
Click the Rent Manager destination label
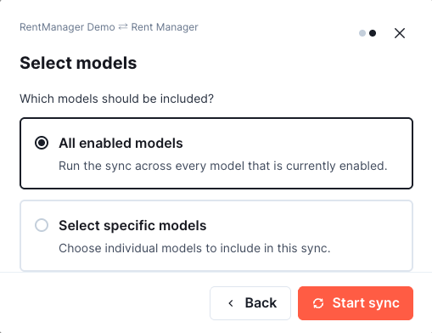165,27
